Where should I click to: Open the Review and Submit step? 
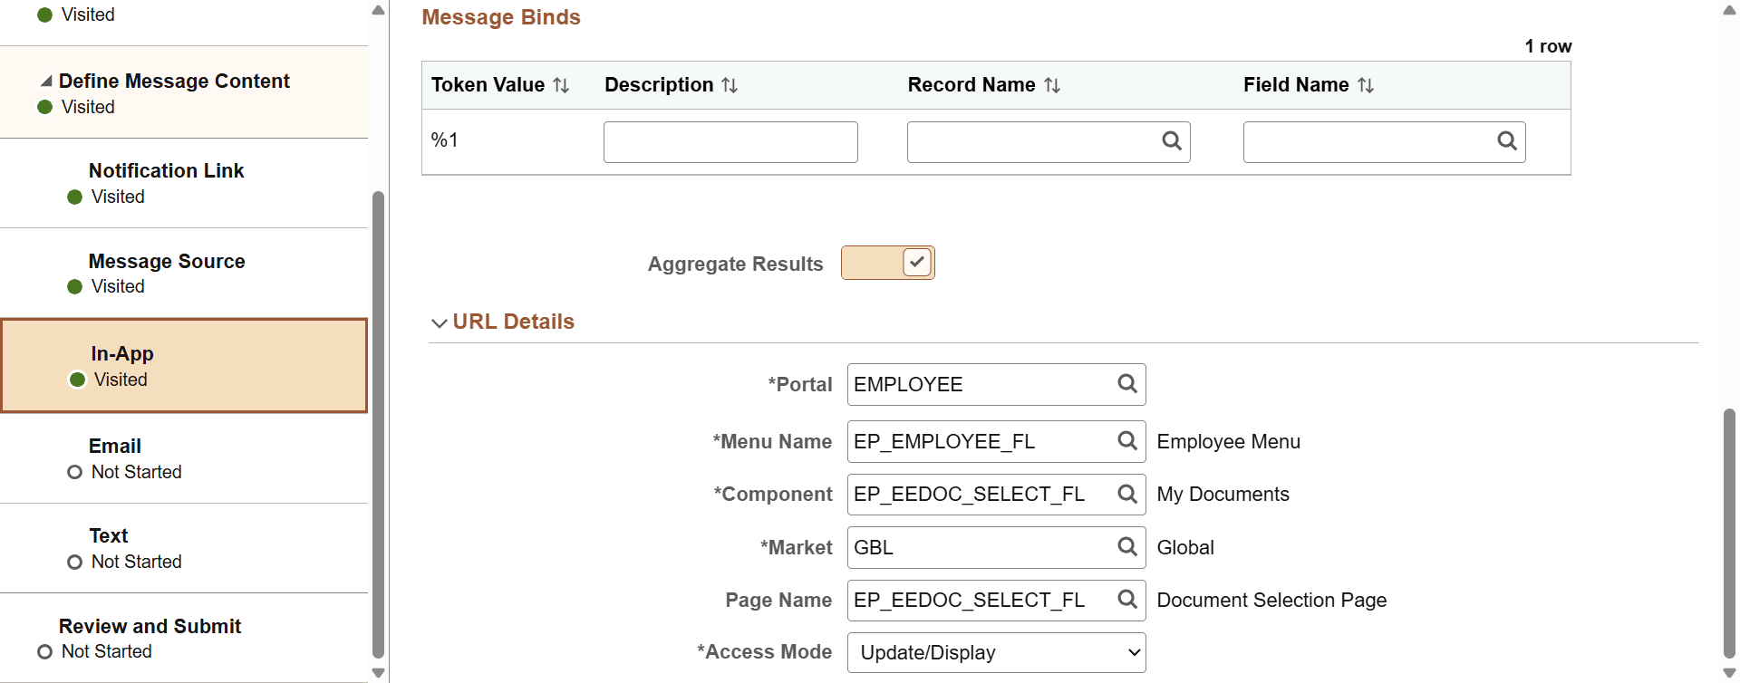coord(150,627)
